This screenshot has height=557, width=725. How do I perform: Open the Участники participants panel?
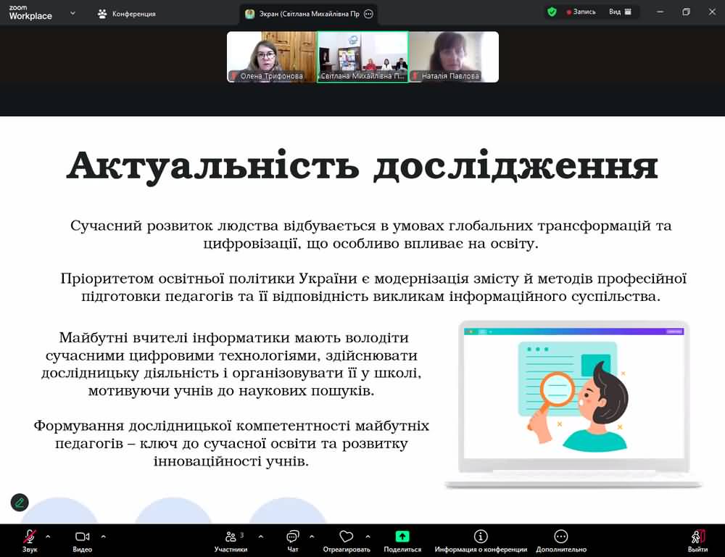coord(231,537)
